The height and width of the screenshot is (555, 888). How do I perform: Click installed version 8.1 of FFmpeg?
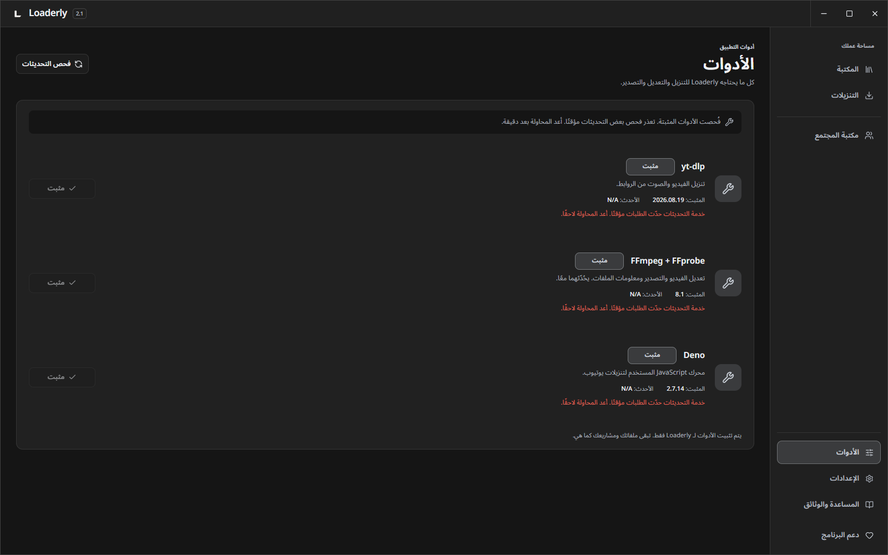click(679, 294)
